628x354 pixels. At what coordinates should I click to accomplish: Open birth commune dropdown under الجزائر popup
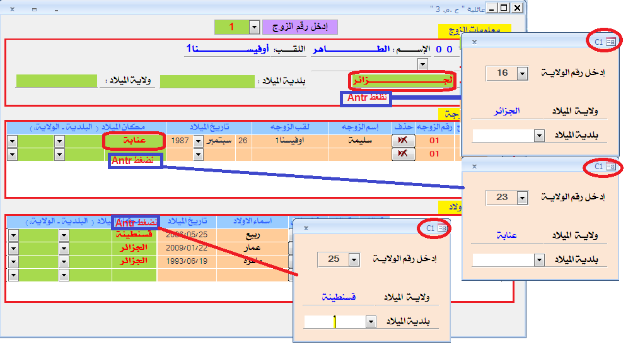pyautogui.click(x=538, y=136)
